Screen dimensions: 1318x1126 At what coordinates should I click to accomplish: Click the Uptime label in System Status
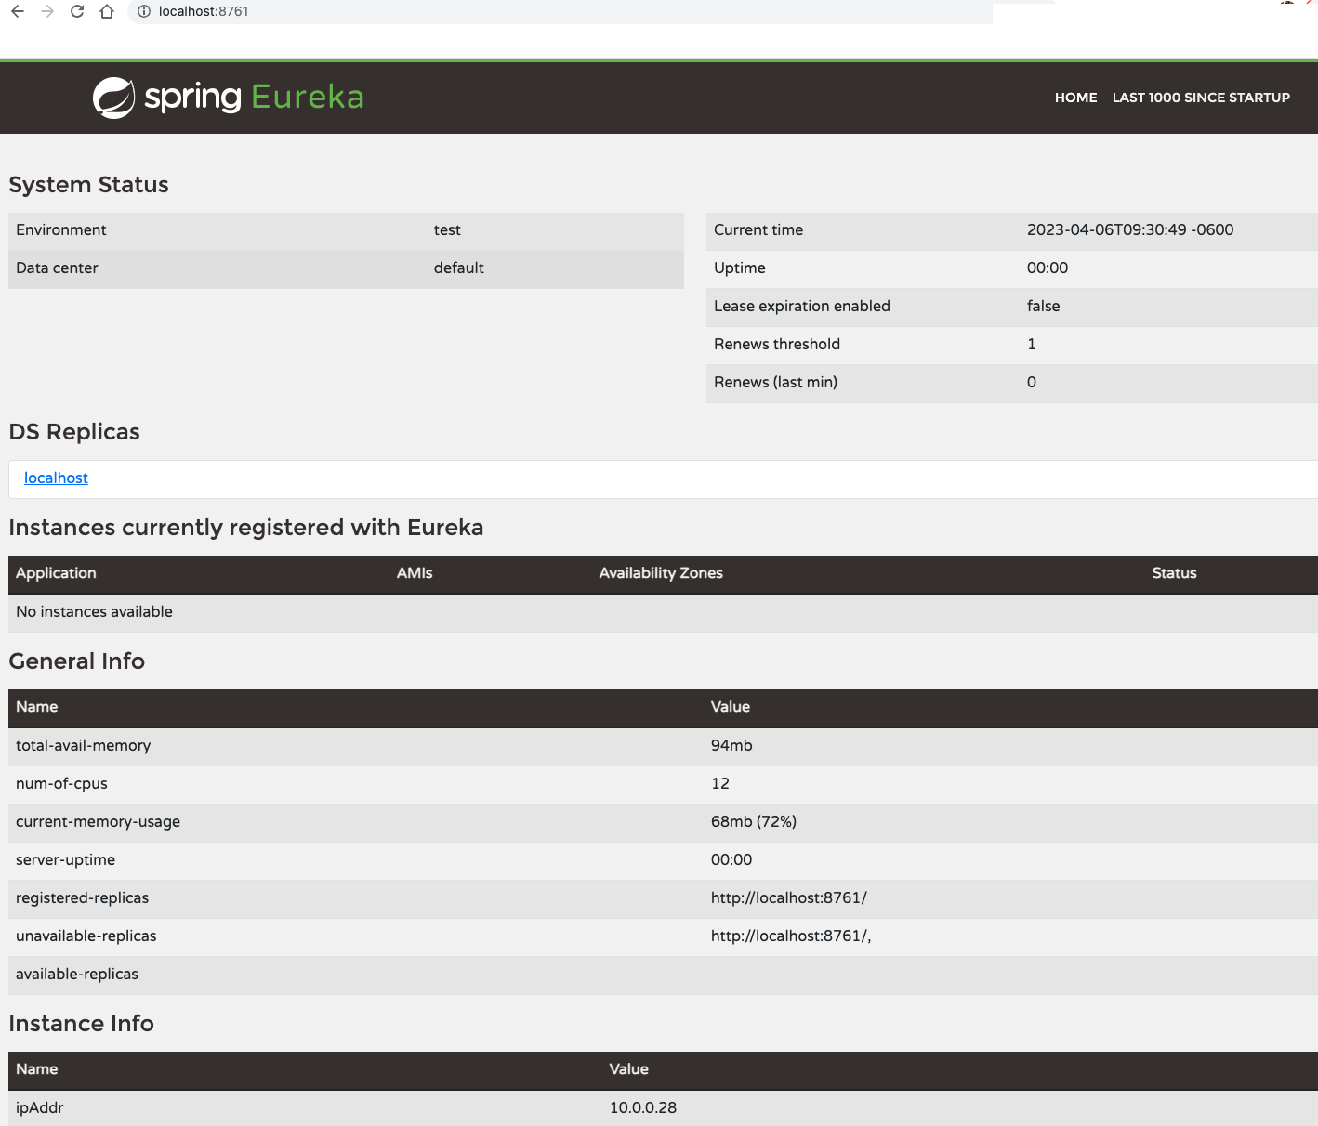click(740, 268)
